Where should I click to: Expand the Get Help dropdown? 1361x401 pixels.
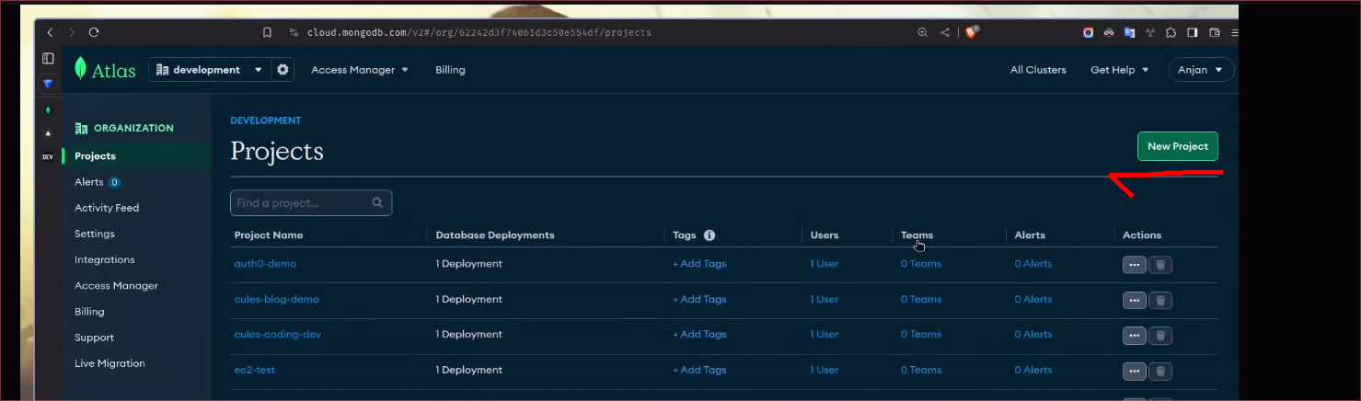click(1120, 70)
